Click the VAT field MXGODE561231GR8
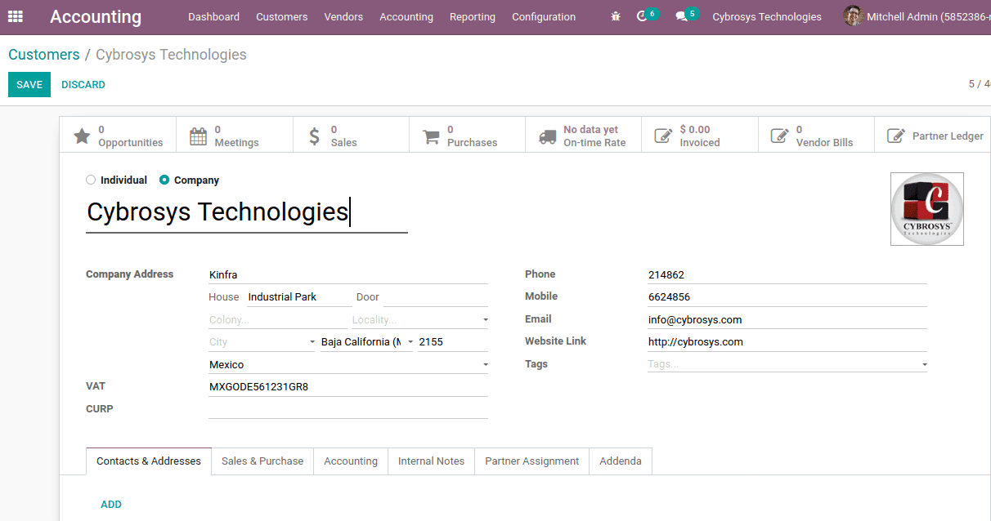This screenshot has width=991, height=521. 348,387
